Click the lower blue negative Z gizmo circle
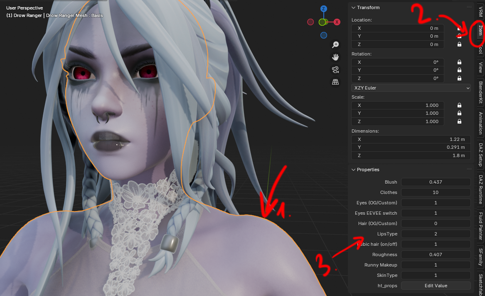Viewport: 485px width, 296px height. tap(323, 35)
